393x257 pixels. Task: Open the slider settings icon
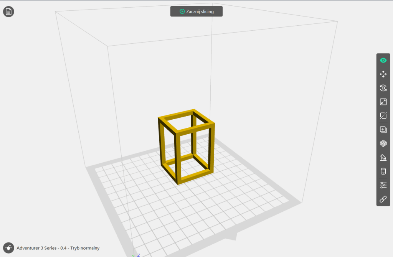click(383, 185)
